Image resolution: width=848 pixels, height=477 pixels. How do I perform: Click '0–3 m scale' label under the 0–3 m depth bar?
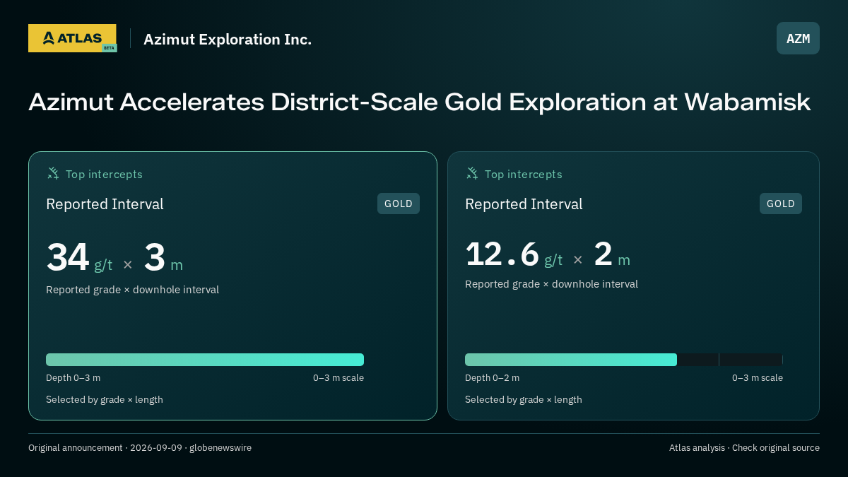coord(338,378)
